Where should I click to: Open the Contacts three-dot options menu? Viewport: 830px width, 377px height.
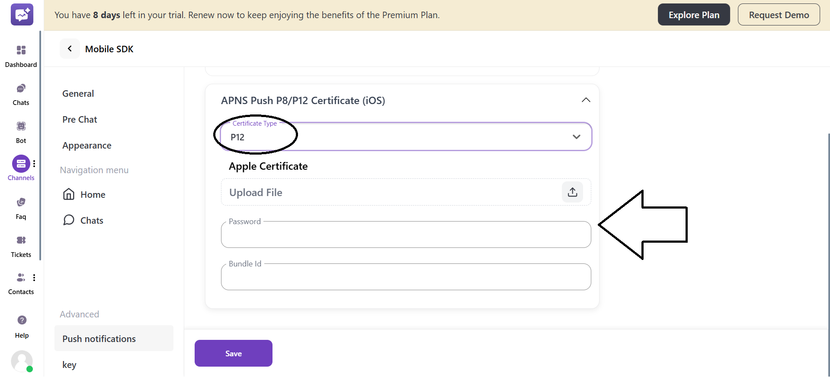pos(34,277)
